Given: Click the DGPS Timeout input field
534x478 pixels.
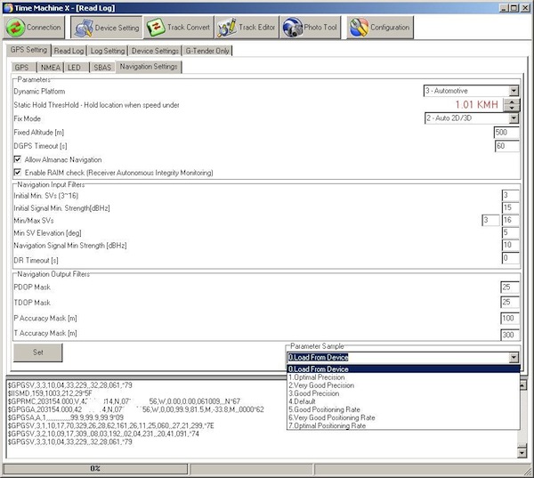Looking at the screenshot, I should 506,146.
